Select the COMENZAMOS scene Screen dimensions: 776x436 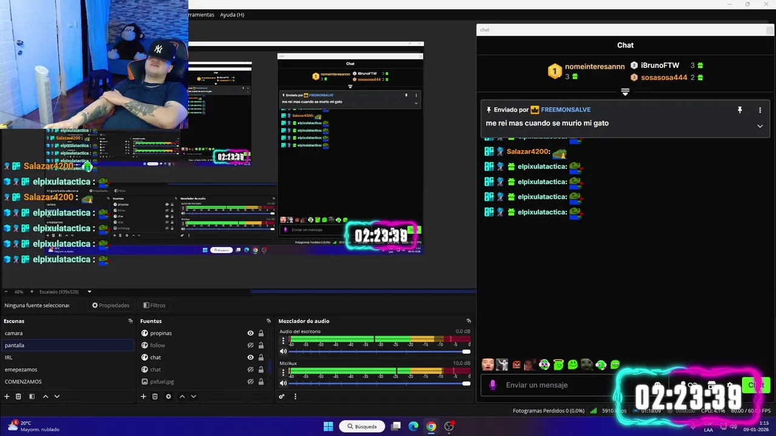[x=67, y=381]
